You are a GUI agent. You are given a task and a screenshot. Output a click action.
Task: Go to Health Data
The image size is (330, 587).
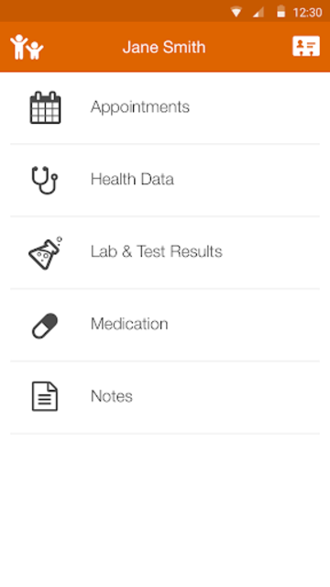point(132,180)
